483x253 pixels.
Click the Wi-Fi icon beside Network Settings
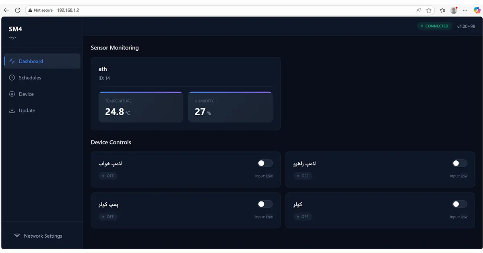pyautogui.click(x=17, y=236)
